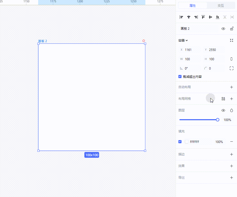This screenshot has height=197, width=237.
Task: Click the fit-to-content shrink icon beside 容器
Action: pyautogui.click(x=232, y=40)
